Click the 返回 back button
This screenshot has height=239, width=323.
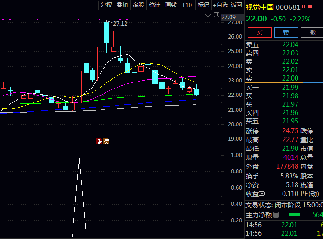(x=237, y=5)
